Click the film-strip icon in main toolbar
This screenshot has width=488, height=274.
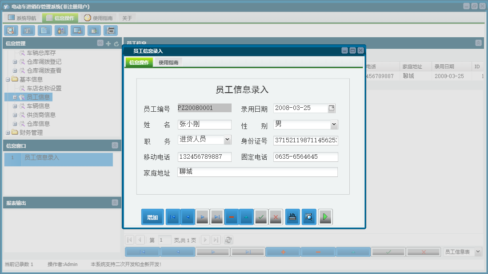pyautogui.click(x=111, y=31)
